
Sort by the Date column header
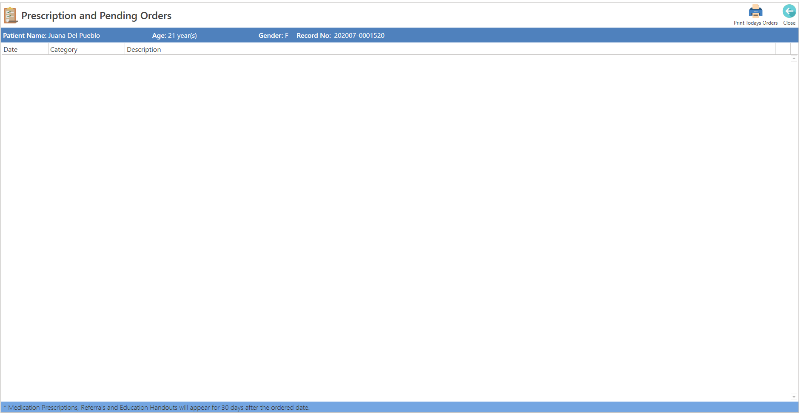25,49
